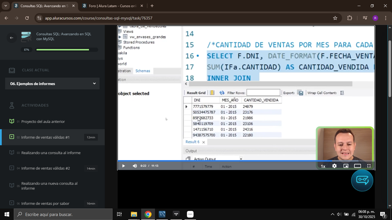Toggle theater mode on the video player
Screen dimensions: 392x220
tap(357, 166)
